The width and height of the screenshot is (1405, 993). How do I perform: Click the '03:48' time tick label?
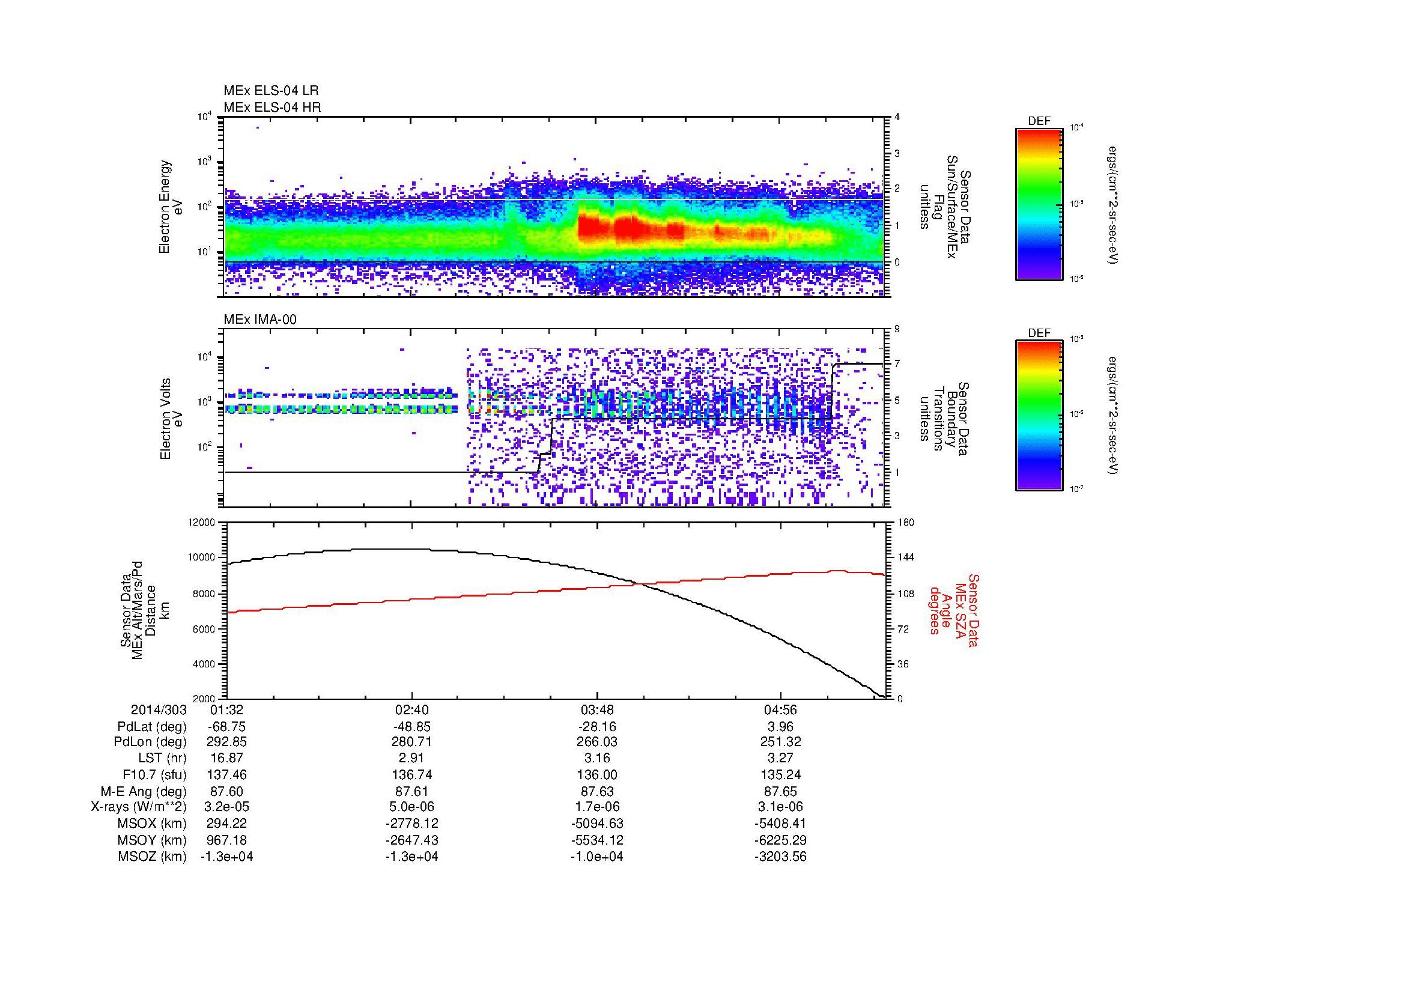point(596,709)
